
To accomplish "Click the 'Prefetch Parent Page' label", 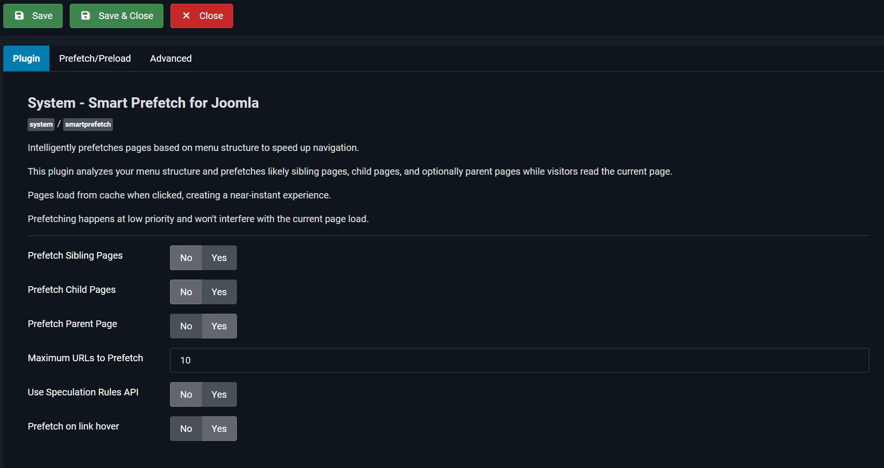I will (72, 324).
